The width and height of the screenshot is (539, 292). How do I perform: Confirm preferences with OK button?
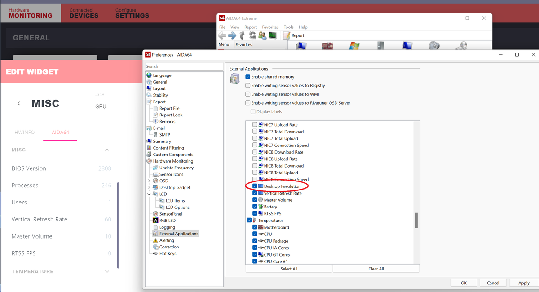(464, 283)
